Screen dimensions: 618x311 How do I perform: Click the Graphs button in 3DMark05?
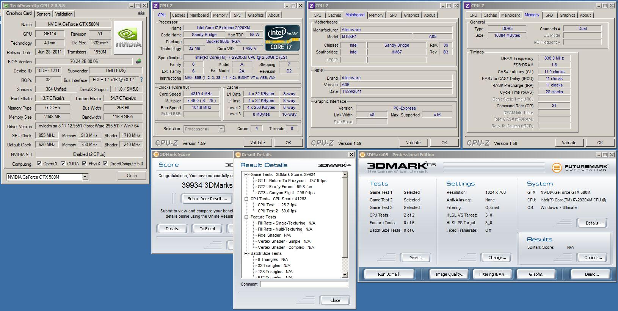(x=537, y=274)
